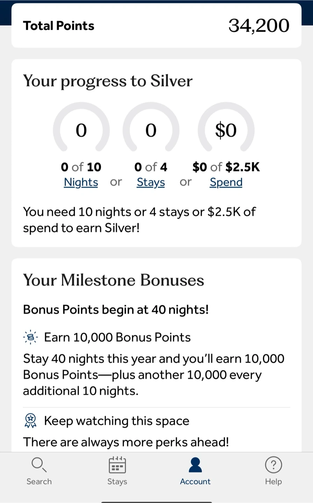The image size is (313, 503).
Task: Tap the ribbon award badge icon
Action: click(30, 421)
